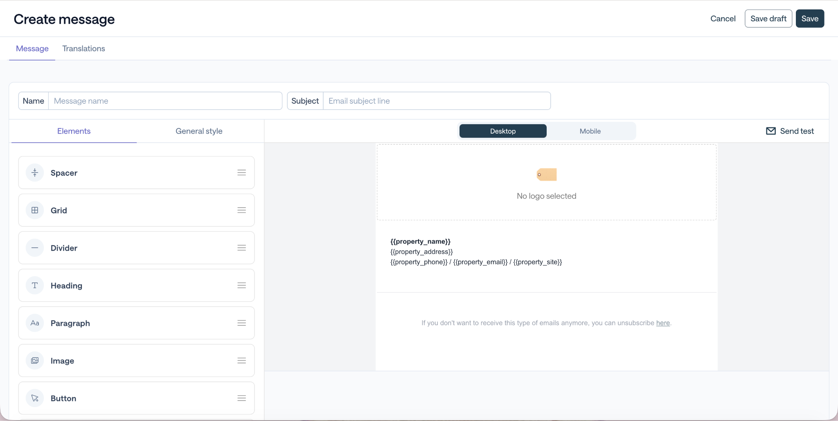Open the General style tab
The width and height of the screenshot is (838, 421).
[x=199, y=131]
